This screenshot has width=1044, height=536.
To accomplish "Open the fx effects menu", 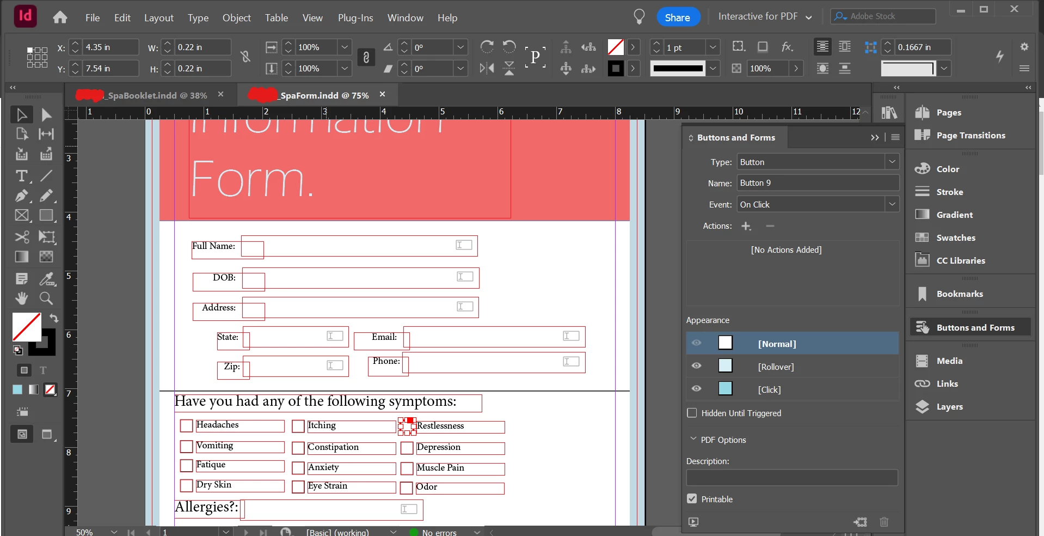I will tap(787, 47).
